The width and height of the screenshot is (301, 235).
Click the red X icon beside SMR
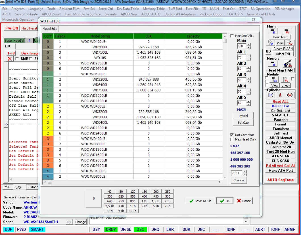[10, 59]
